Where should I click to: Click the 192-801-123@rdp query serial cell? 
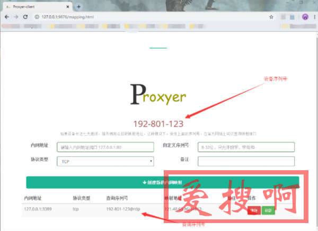pyautogui.click(x=123, y=209)
